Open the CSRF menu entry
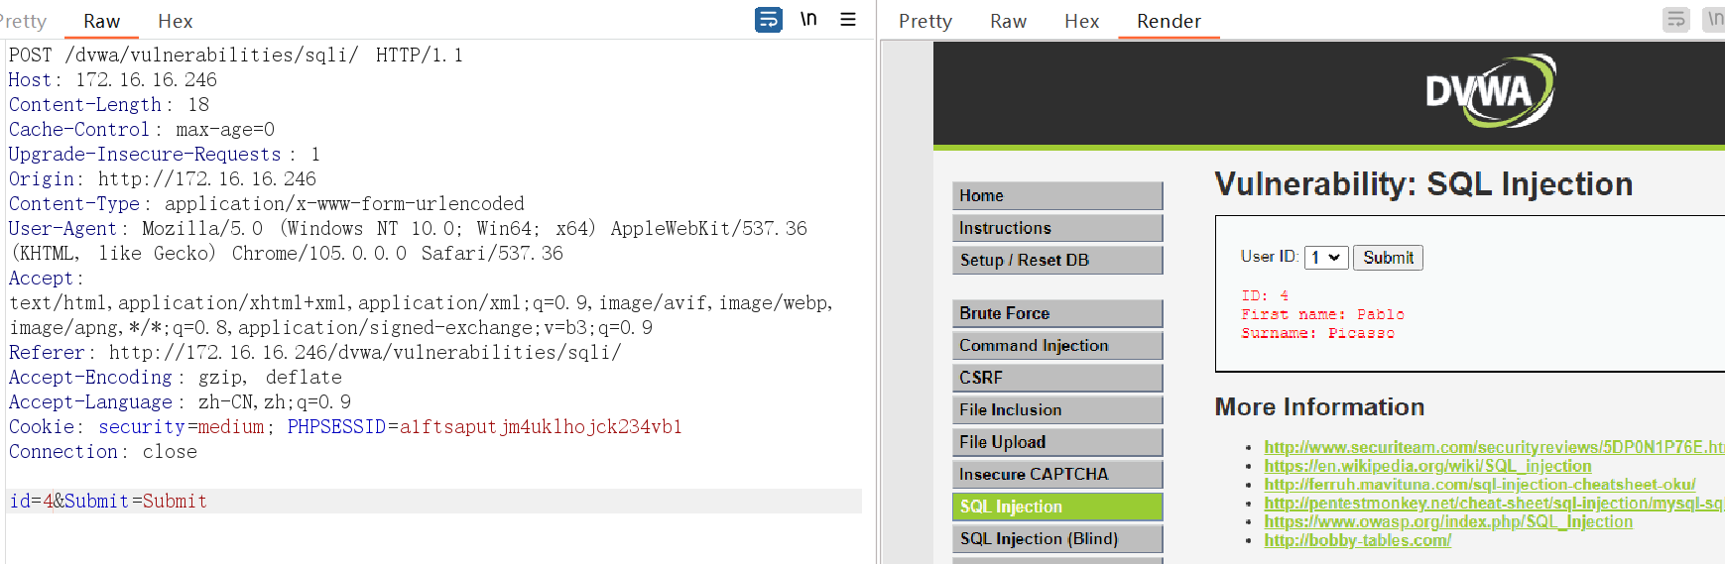 [x=1057, y=378]
